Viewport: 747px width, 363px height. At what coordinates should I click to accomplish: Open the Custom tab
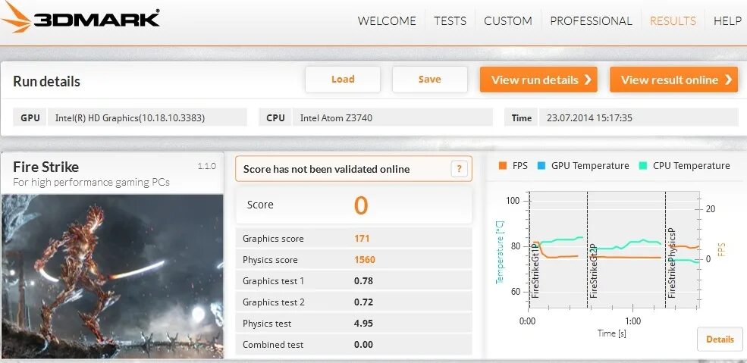[x=508, y=21]
